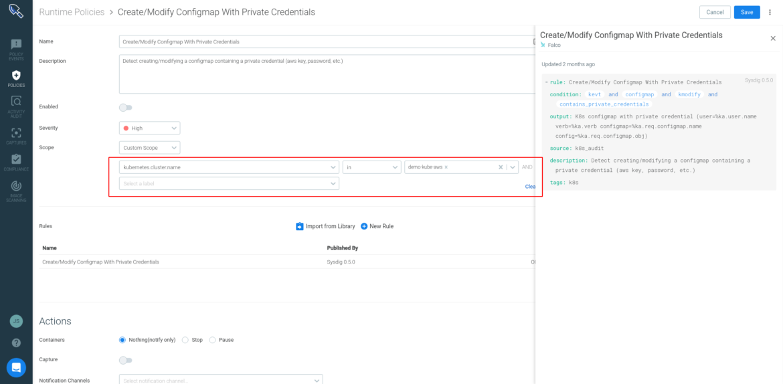783x384 pixels.
Task: Open the 'in' operator dropdown
Action: (x=371, y=167)
